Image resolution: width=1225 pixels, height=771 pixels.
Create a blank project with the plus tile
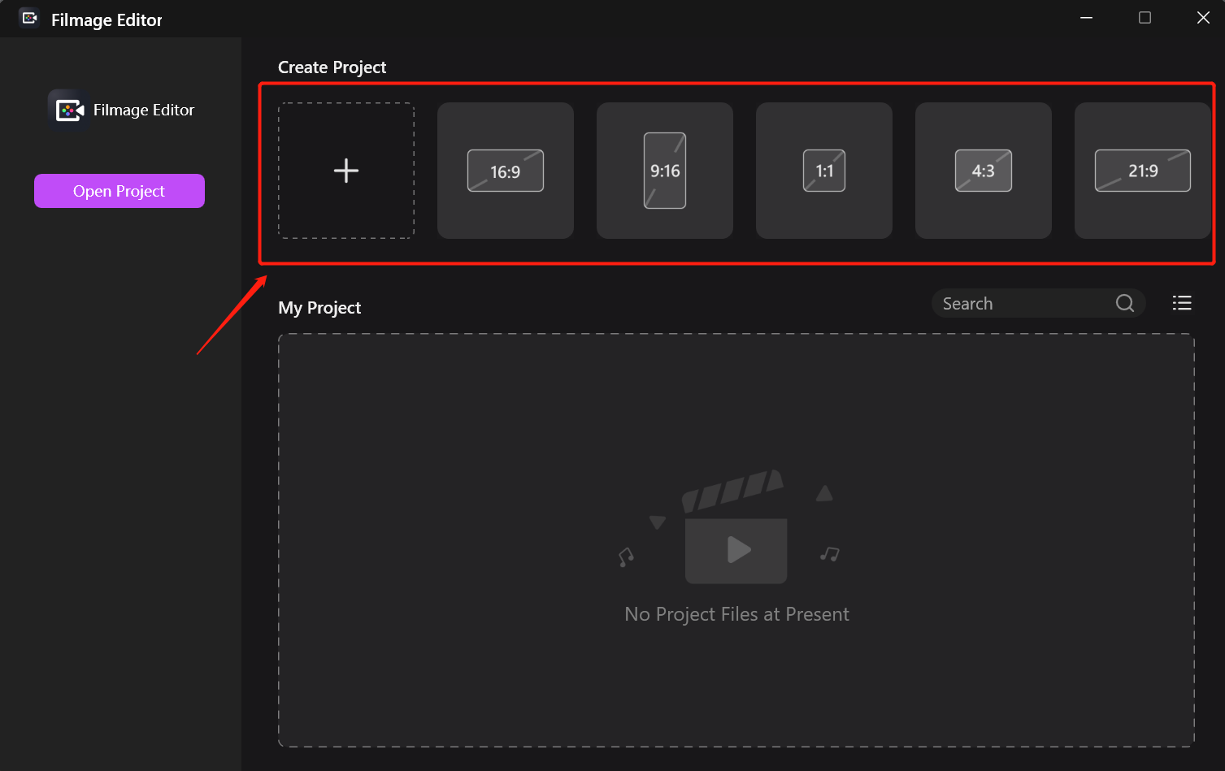tap(346, 171)
